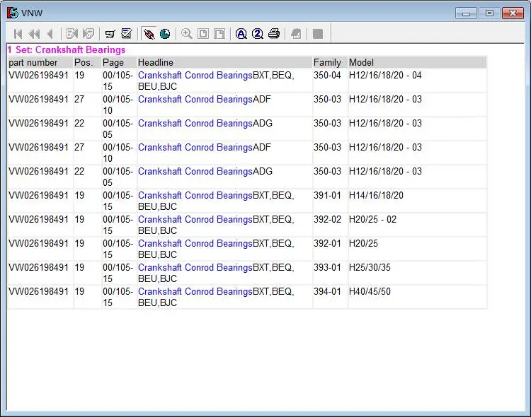The image size is (531, 417).
Task: Click the next document page icon
Action: (88, 34)
